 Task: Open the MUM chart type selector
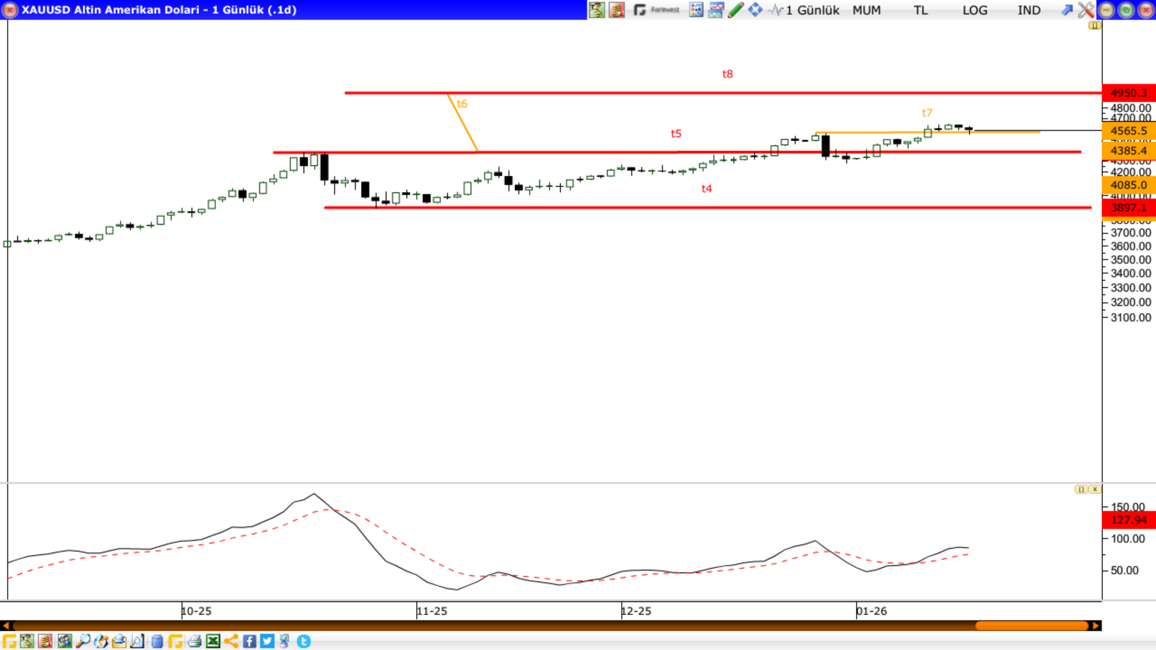866,10
